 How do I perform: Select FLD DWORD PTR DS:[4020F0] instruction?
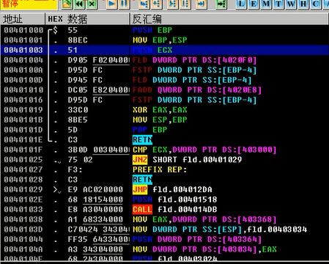point(194,60)
